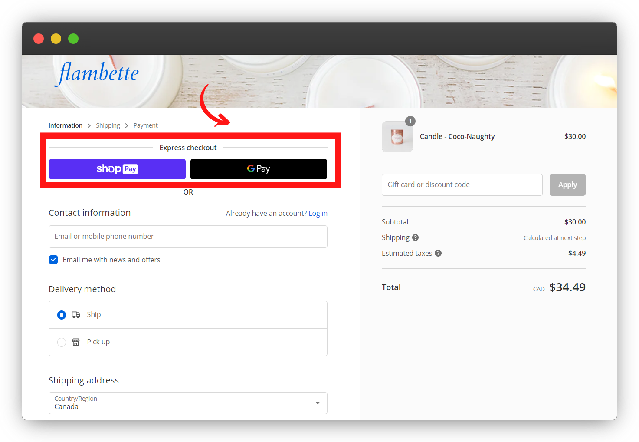
Task: Open the Estimated taxes help icon
Action: click(x=438, y=253)
